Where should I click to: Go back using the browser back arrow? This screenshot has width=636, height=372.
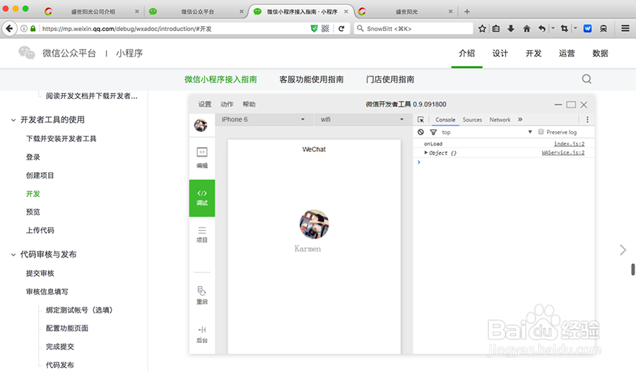pos(9,28)
